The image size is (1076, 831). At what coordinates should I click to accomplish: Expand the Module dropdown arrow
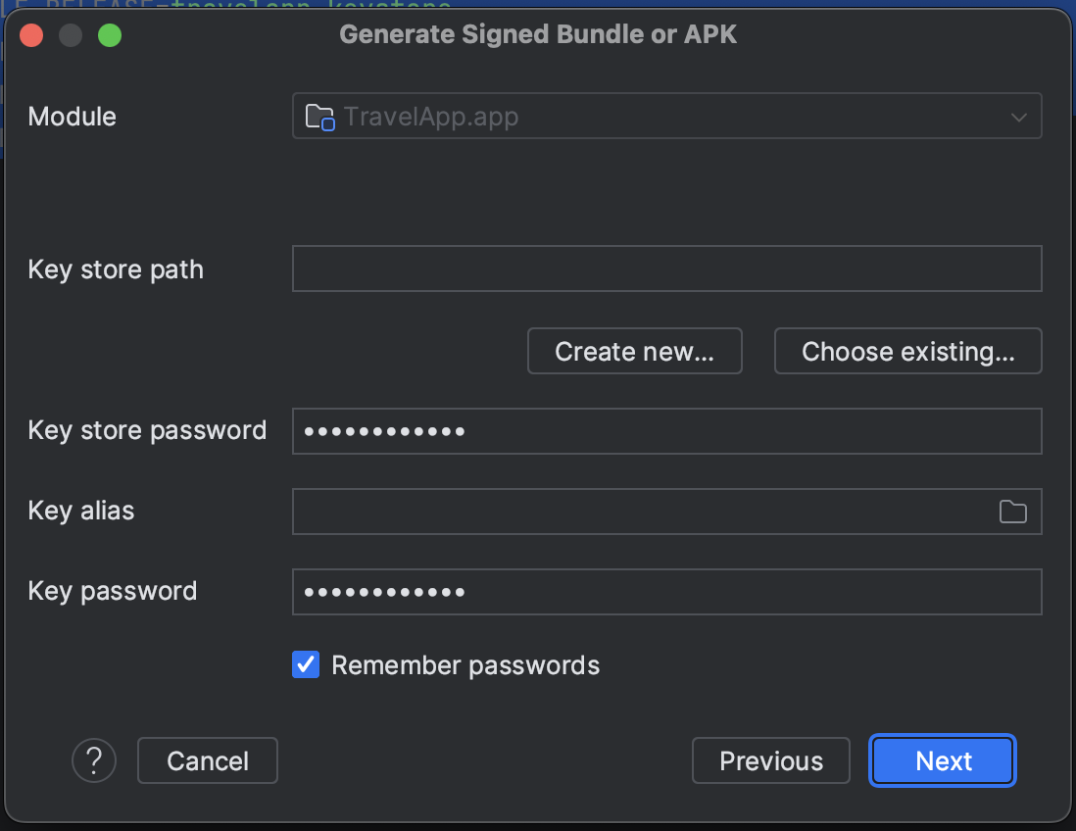click(1018, 118)
